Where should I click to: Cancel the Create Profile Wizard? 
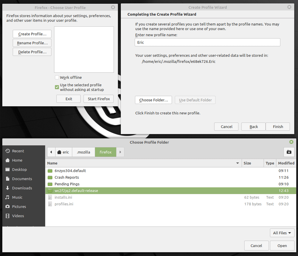[226, 127]
